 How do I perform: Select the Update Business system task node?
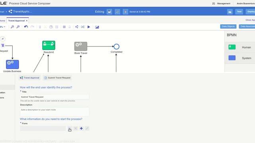(12, 64)
